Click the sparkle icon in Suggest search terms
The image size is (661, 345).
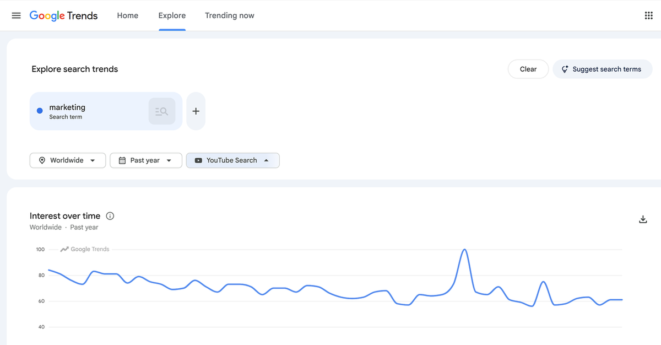(x=565, y=69)
